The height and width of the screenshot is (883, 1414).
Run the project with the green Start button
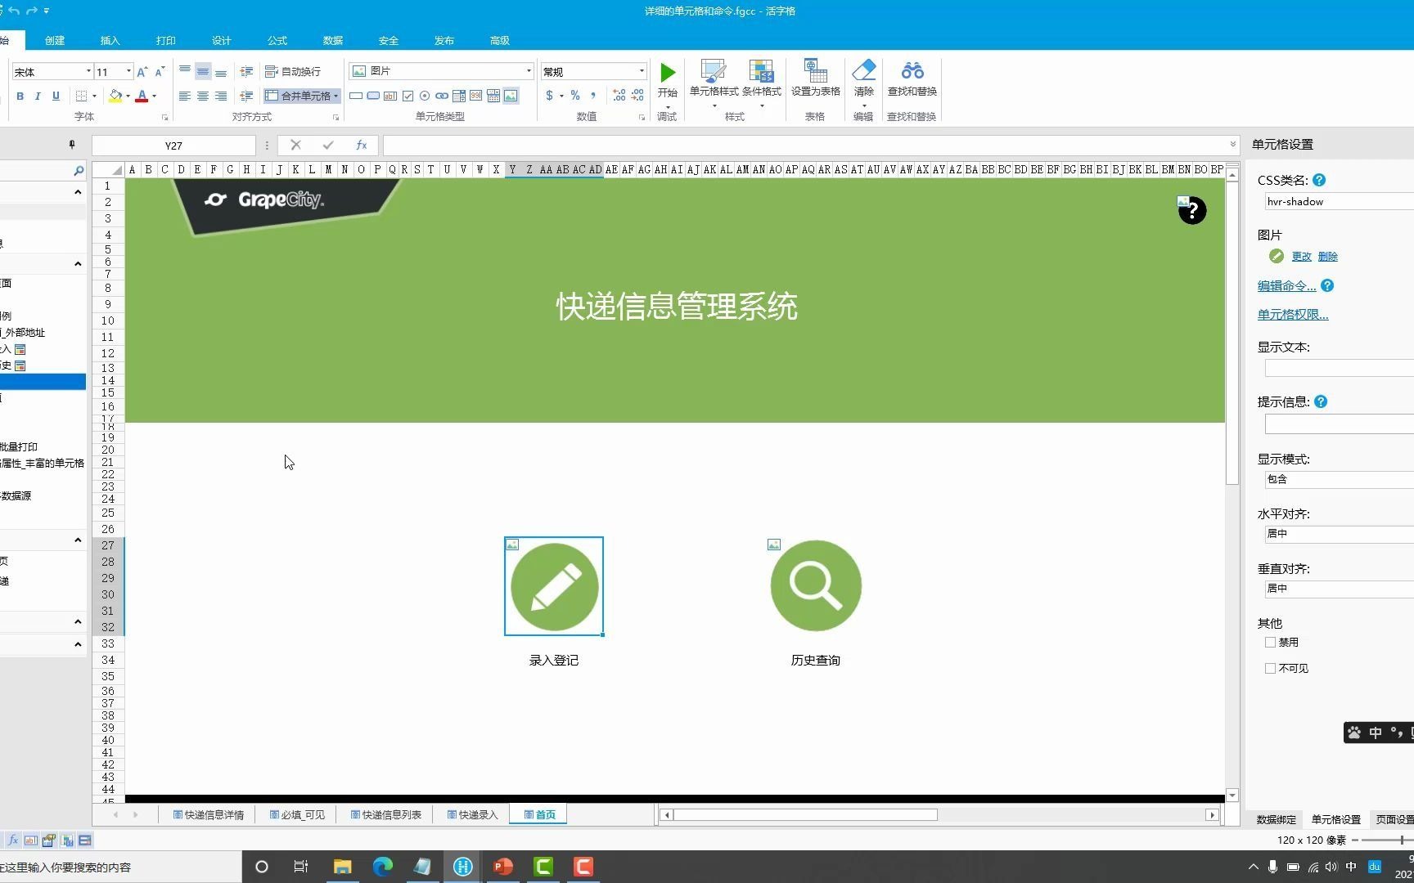(x=667, y=74)
